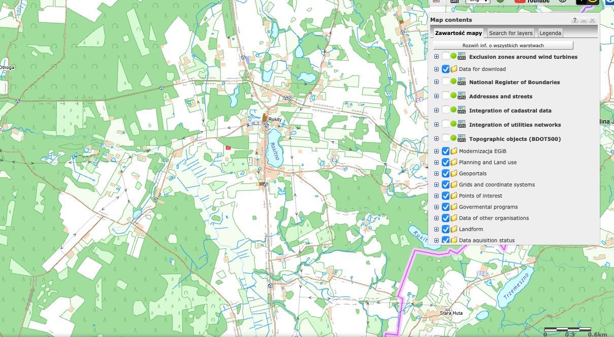614x337 pixels.
Task: Open the Eng language dropdown
Action: point(477,2)
